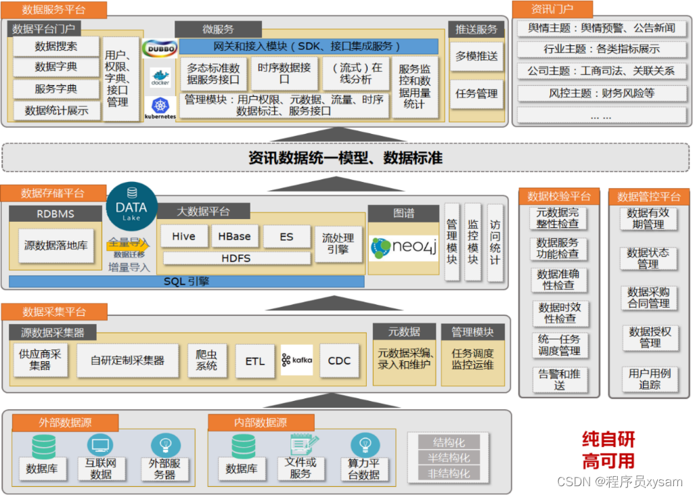
Task: Click the 数据有效期管理 box
Action: [x=648, y=218]
